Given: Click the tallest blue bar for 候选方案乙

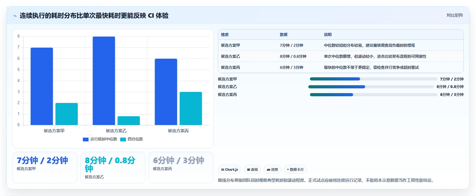Looking at the screenshot, I should (x=104, y=81).
